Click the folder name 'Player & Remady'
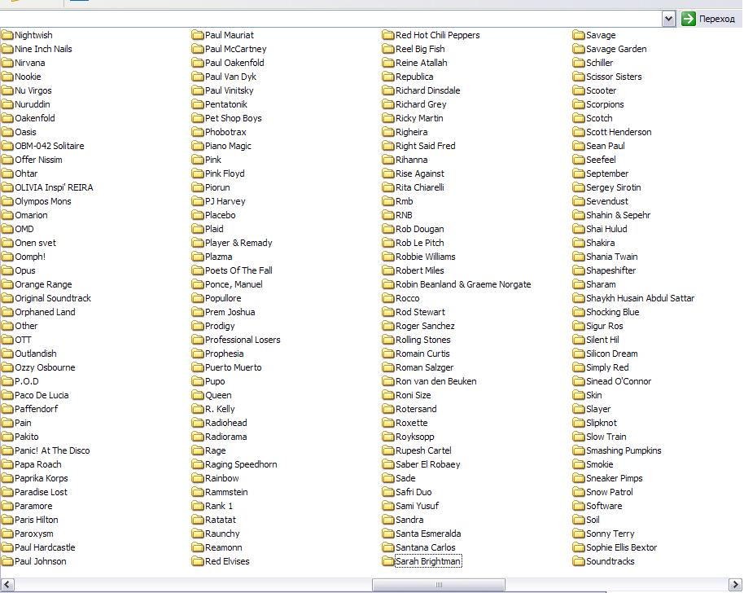 coord(239,243)
